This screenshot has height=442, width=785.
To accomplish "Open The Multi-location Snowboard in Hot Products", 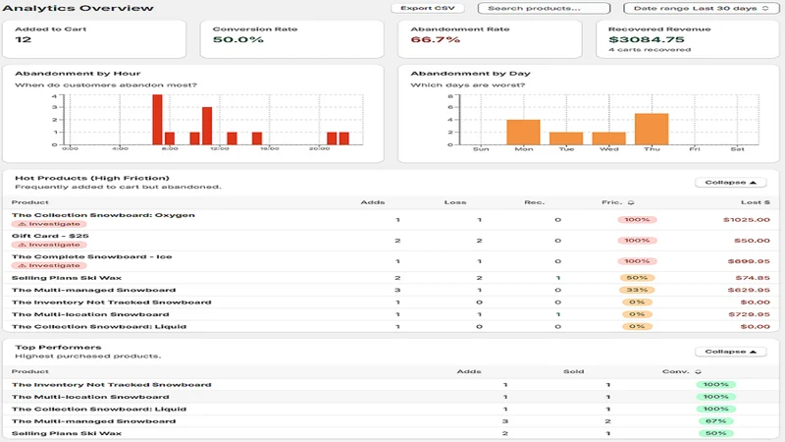I will point(391,314).
